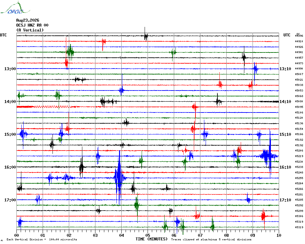Click DC value 45255
This screenshot has height=244, width=305.
[299, 178]
